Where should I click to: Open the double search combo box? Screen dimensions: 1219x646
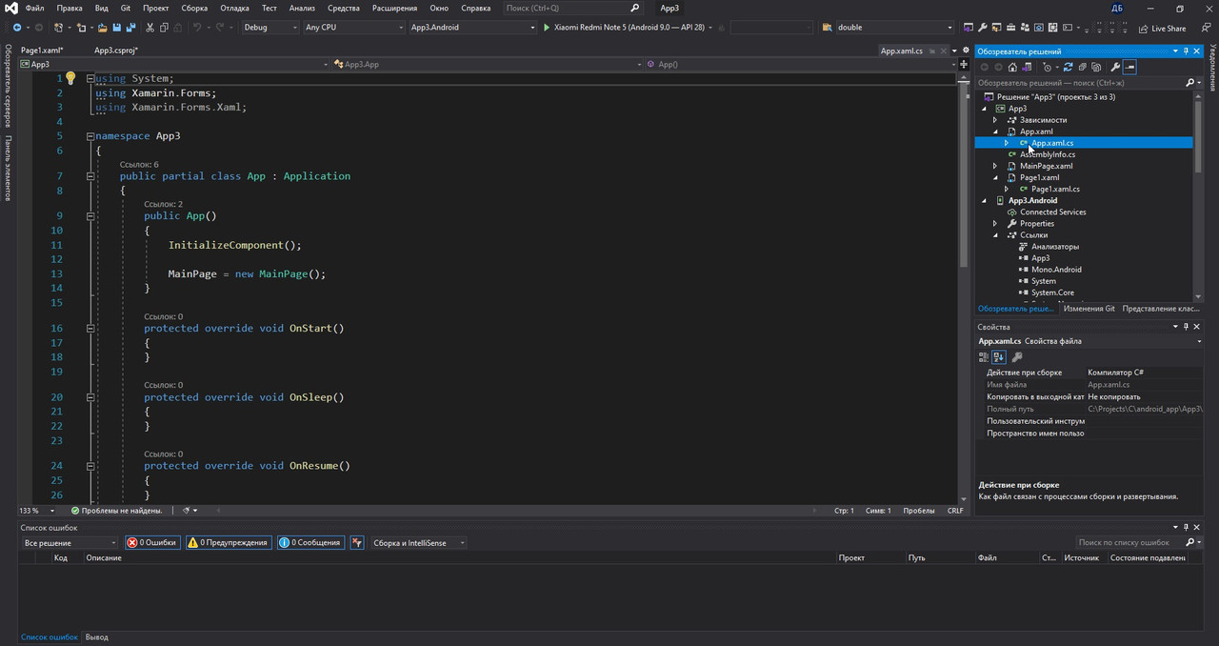point(895,28)
